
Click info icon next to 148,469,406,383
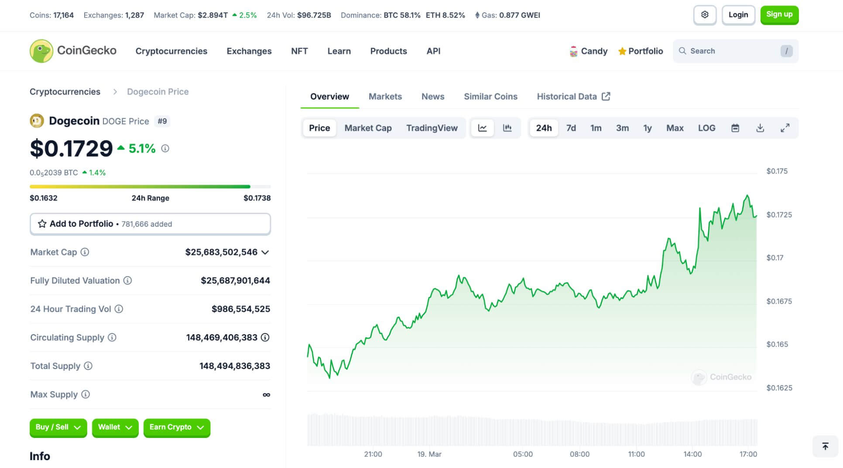(265, 337)
